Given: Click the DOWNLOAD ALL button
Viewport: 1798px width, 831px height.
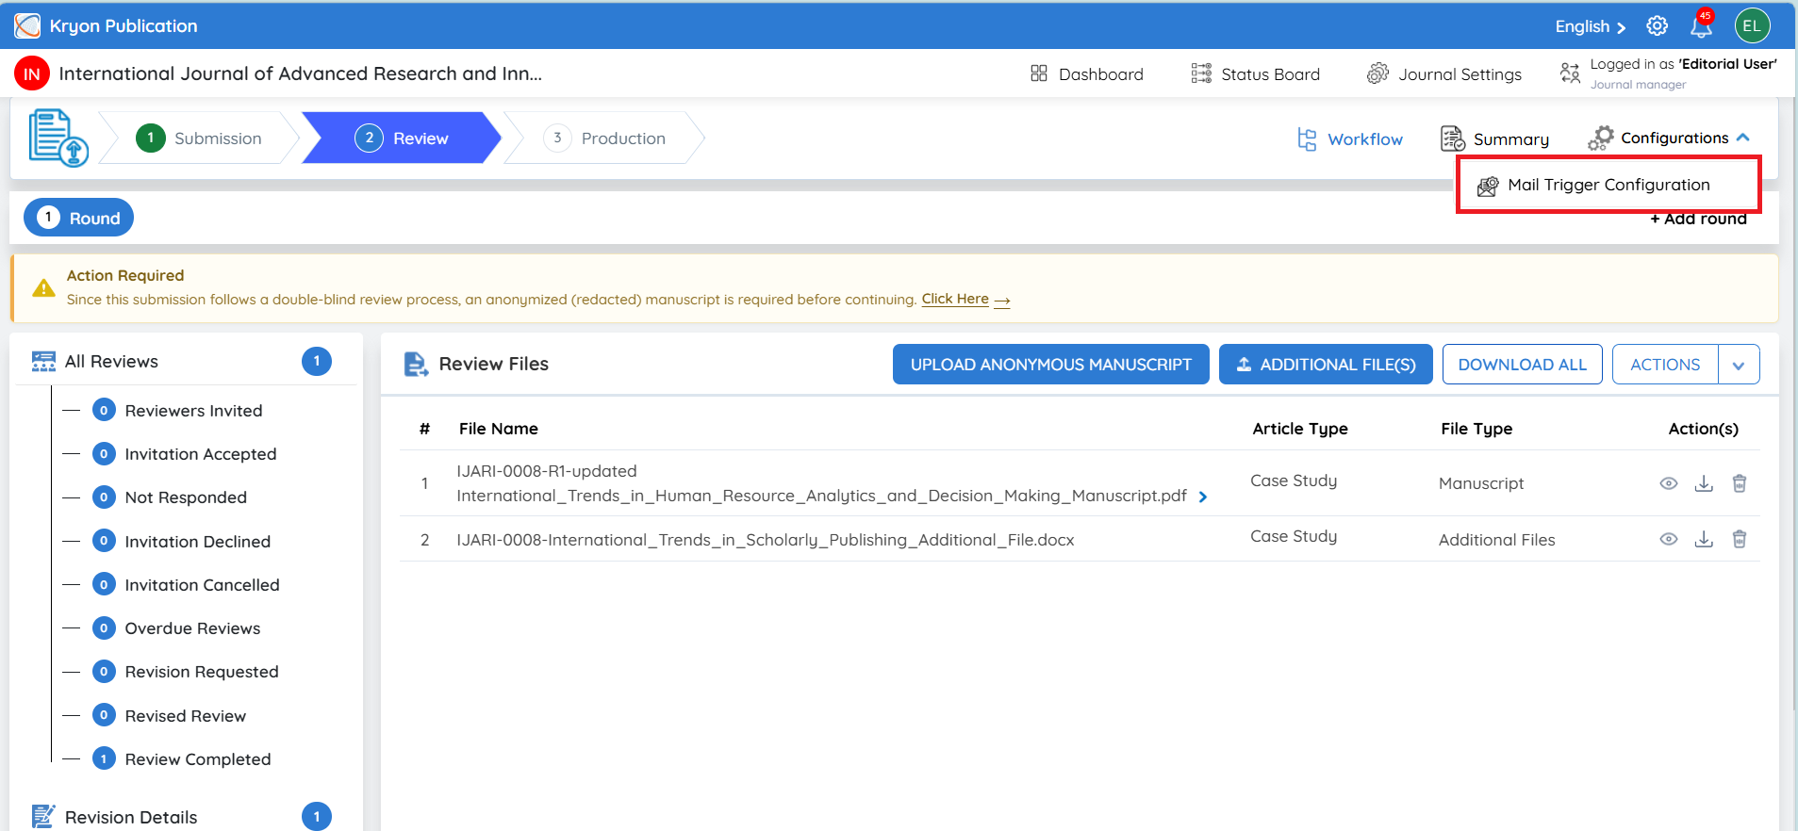Looking at the screenshot, I should [x=1522, y=365].
